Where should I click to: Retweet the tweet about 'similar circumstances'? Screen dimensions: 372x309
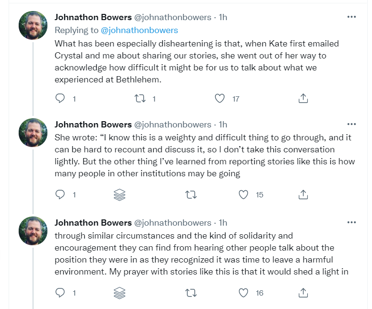(190, 293)
